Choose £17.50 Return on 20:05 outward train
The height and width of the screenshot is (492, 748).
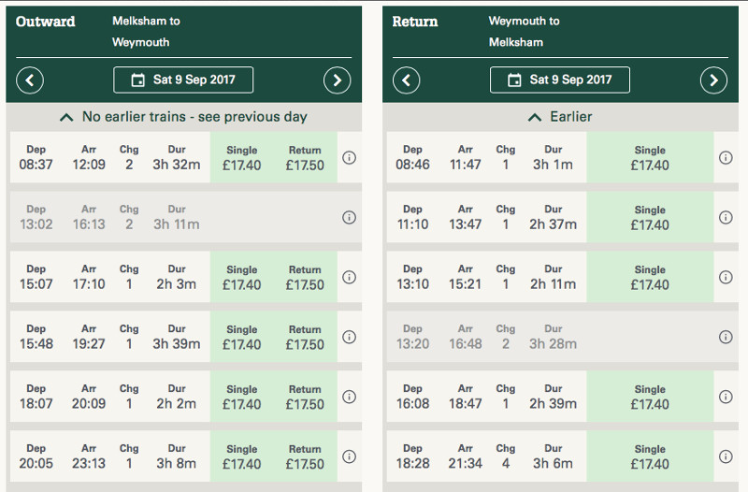pyautogui.click(x=305, y=456)
